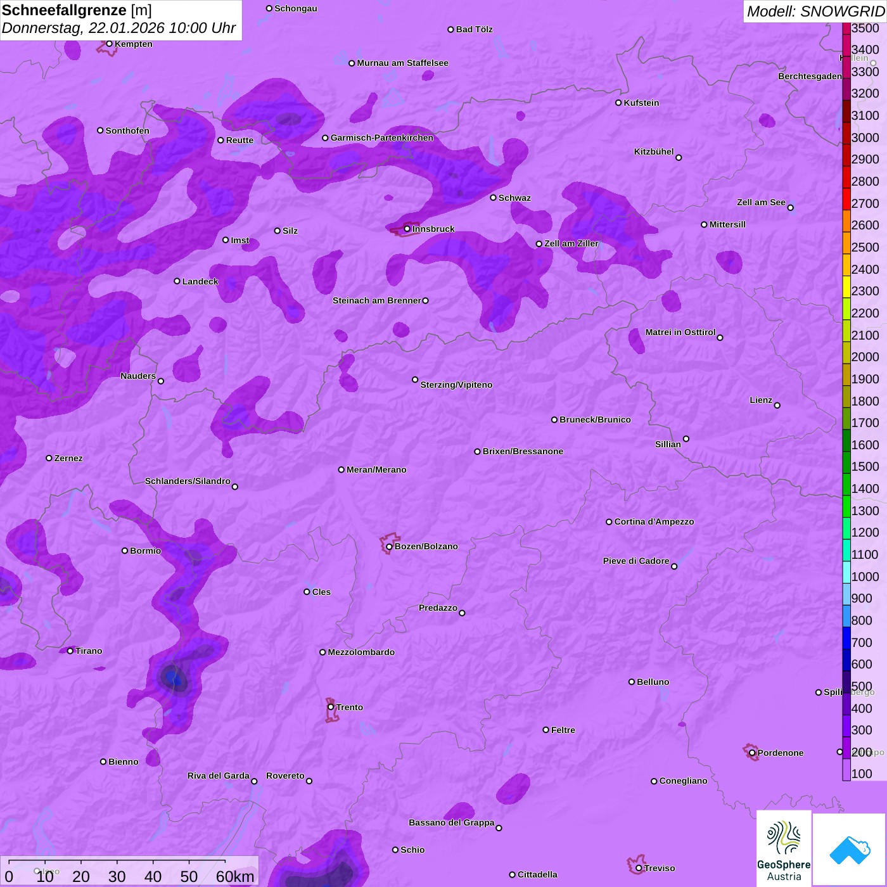Click the Zell am See location dot

click(790, 208)
